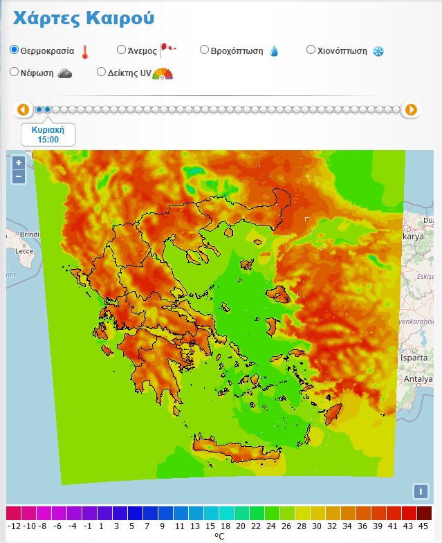The width and height of the screenshot is (442, 543).
Task: Click the water drop rainfall icon
Action: [274, 51]
